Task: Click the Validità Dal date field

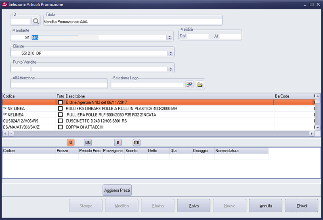Action: click(198, 36)
